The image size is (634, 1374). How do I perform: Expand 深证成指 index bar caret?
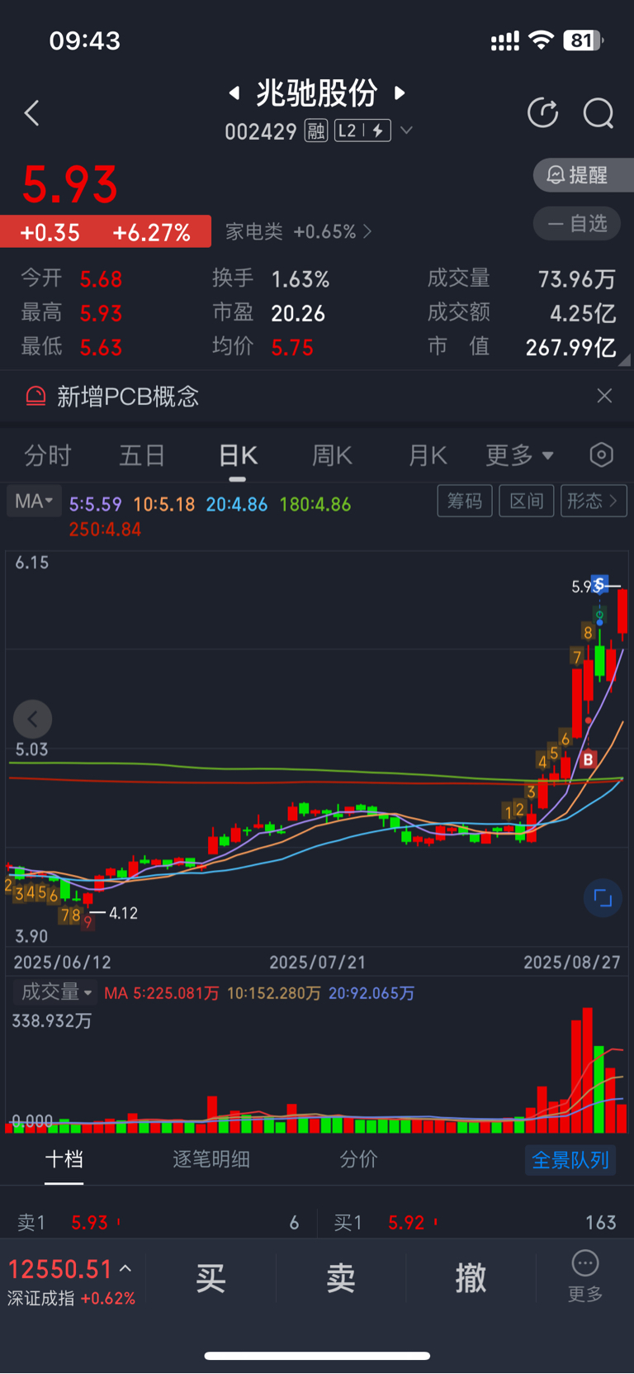click(x=125, y=1268)
